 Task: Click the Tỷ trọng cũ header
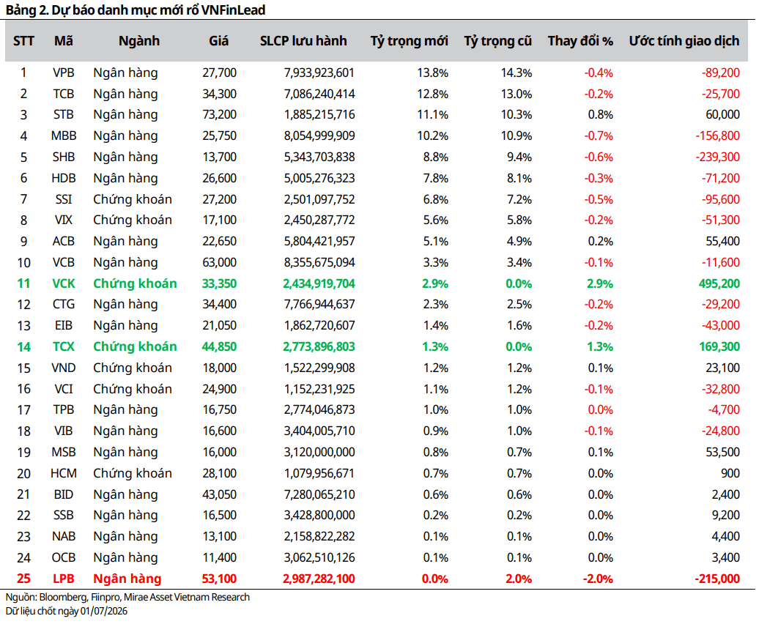tap(497, 41)
